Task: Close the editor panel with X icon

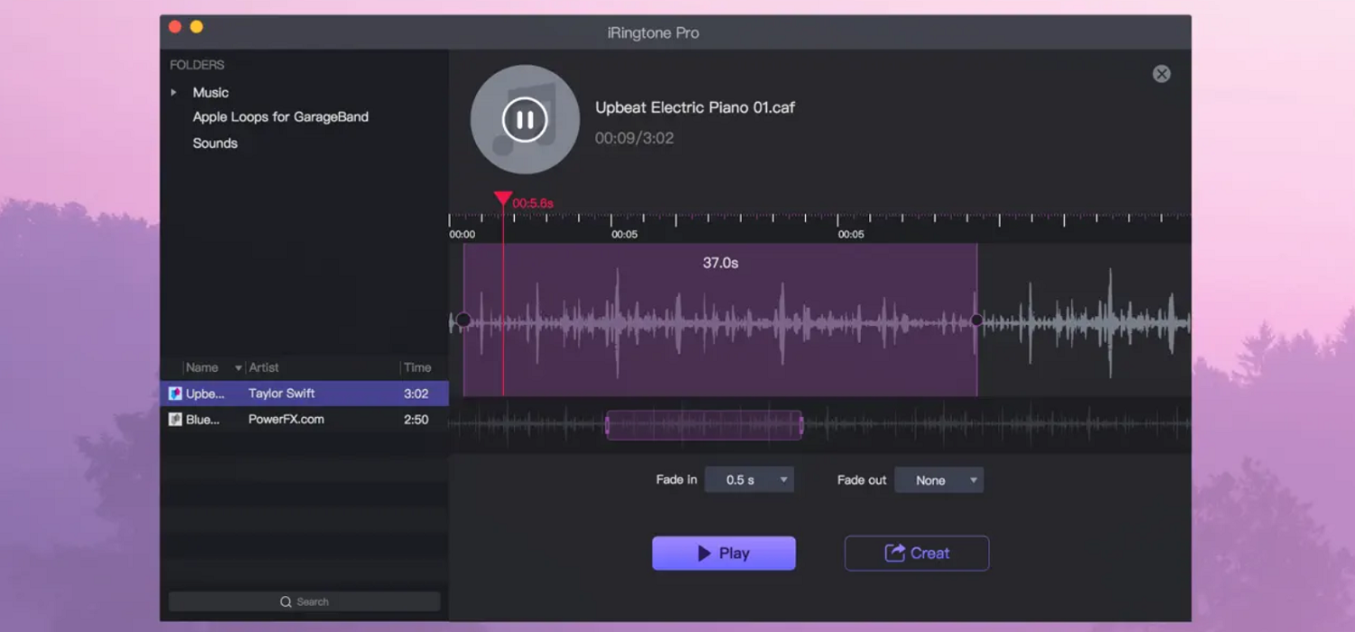Action: [x=1162, y=74]
